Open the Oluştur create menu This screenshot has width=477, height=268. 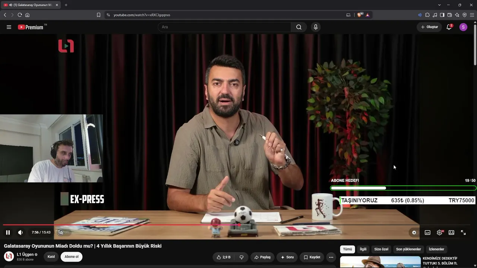[x=429, y=27]
